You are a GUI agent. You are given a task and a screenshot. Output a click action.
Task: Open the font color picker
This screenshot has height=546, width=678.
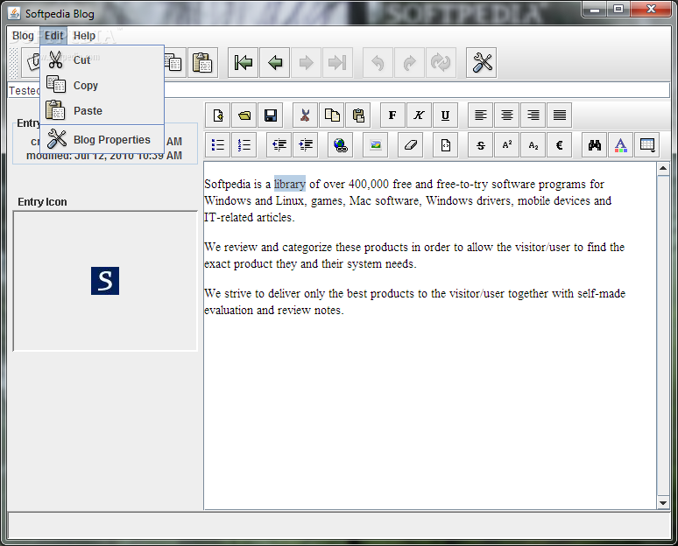(621, 145)
